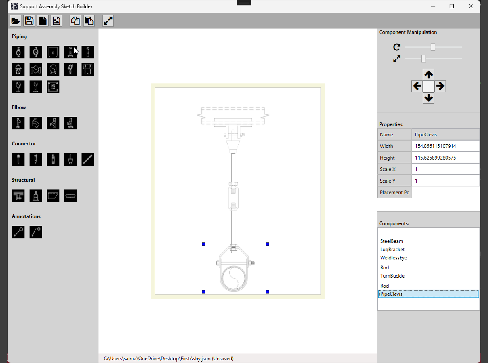Image resolution: width=488 pixels, height=363 pixels.
Task: Move the component right with the right arrow
Action: pos(440,86)
